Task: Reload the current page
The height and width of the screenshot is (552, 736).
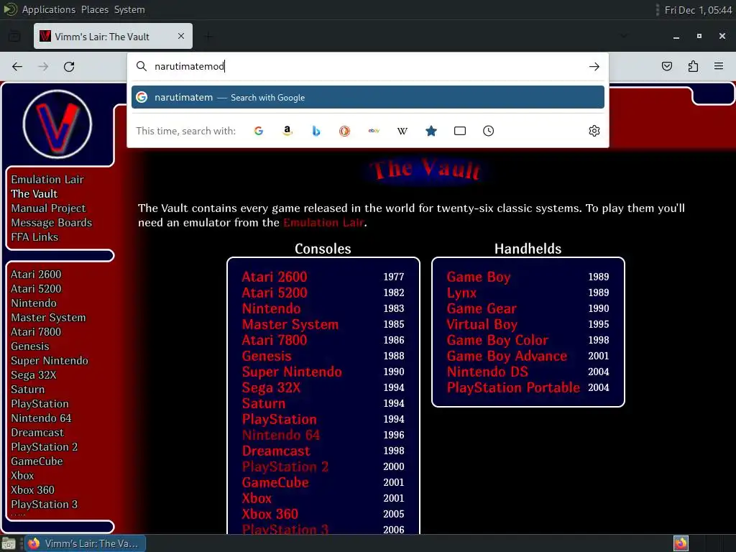Action: click(x=69, y=67)
